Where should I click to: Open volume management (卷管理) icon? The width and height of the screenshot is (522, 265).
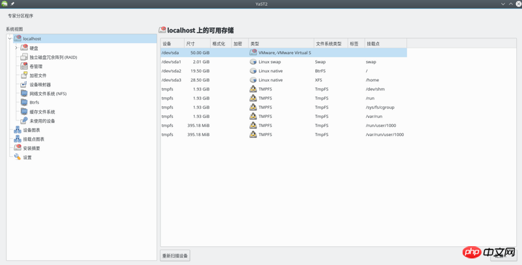(24, 66)
